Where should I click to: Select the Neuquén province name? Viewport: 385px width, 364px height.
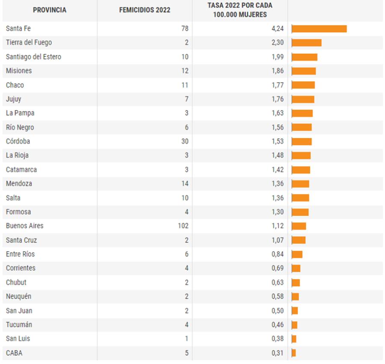(18, 296)
